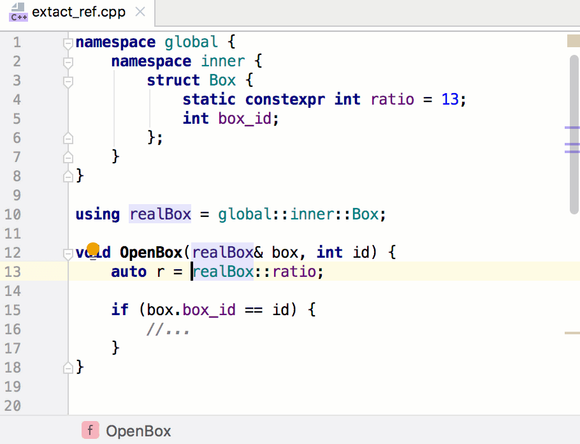
Task: Click the inspection status square at top right
Action: [x=573, y=42]
